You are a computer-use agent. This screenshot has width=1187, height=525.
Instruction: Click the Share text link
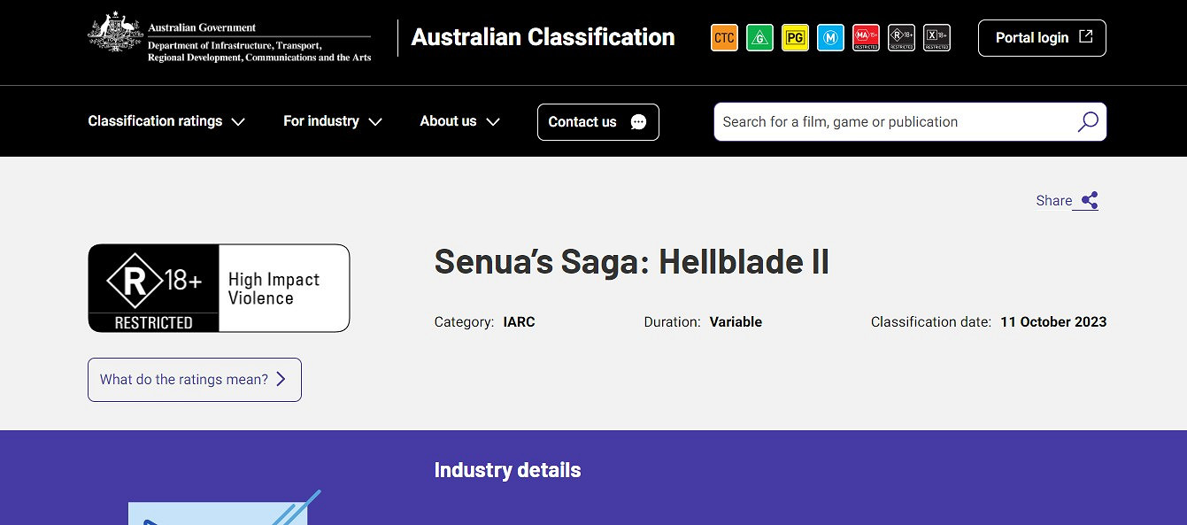tap(1053, 201)
